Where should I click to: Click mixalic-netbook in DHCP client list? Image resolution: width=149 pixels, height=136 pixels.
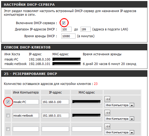(x=15, y=64)
